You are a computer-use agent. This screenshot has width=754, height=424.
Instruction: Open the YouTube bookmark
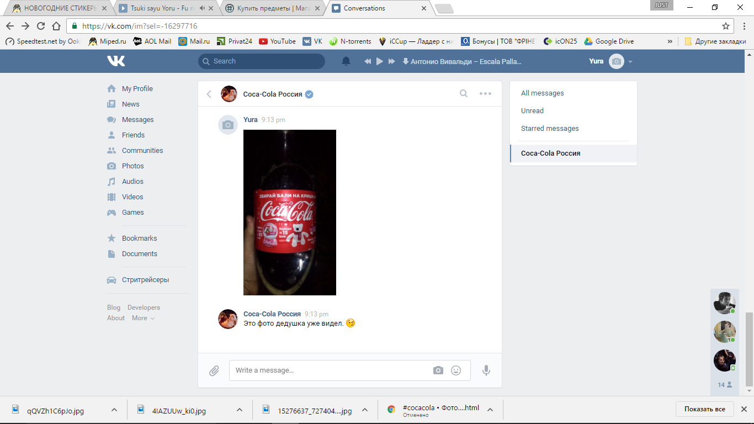tap(277, 41)
